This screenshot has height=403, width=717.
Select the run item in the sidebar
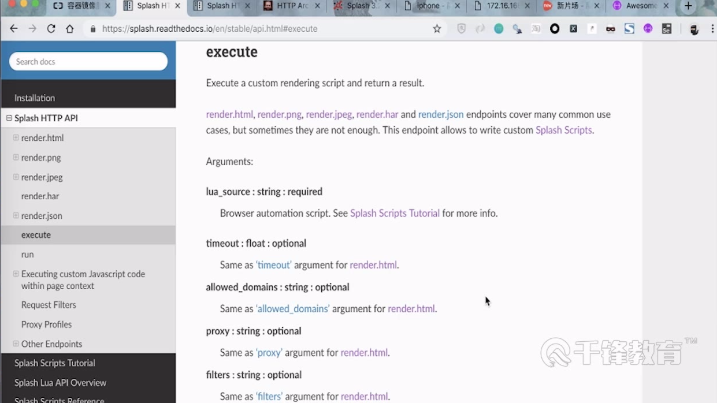27,255
